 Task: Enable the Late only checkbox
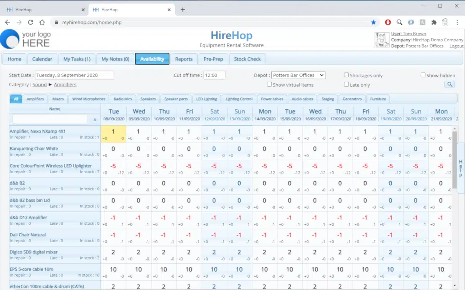[x=347, y=84]
